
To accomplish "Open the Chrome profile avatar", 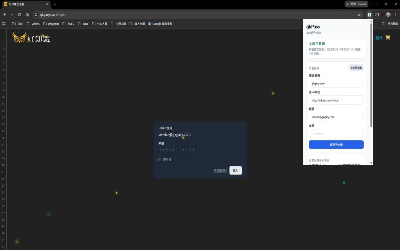I will click(388, 14).
